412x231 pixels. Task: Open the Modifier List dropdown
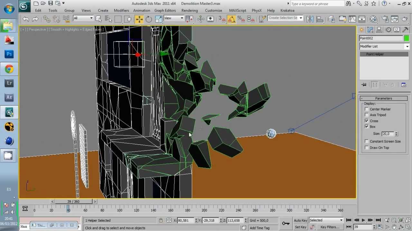click(x=384, y=46)
